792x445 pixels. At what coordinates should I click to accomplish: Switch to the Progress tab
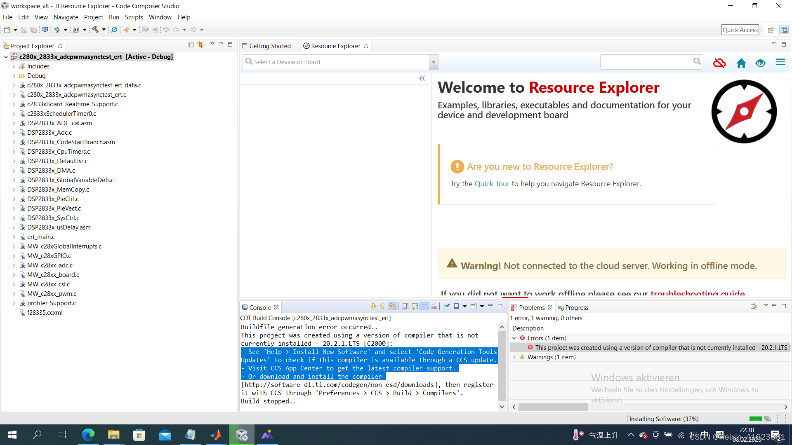pyautogui.click(x=576, y=307)
